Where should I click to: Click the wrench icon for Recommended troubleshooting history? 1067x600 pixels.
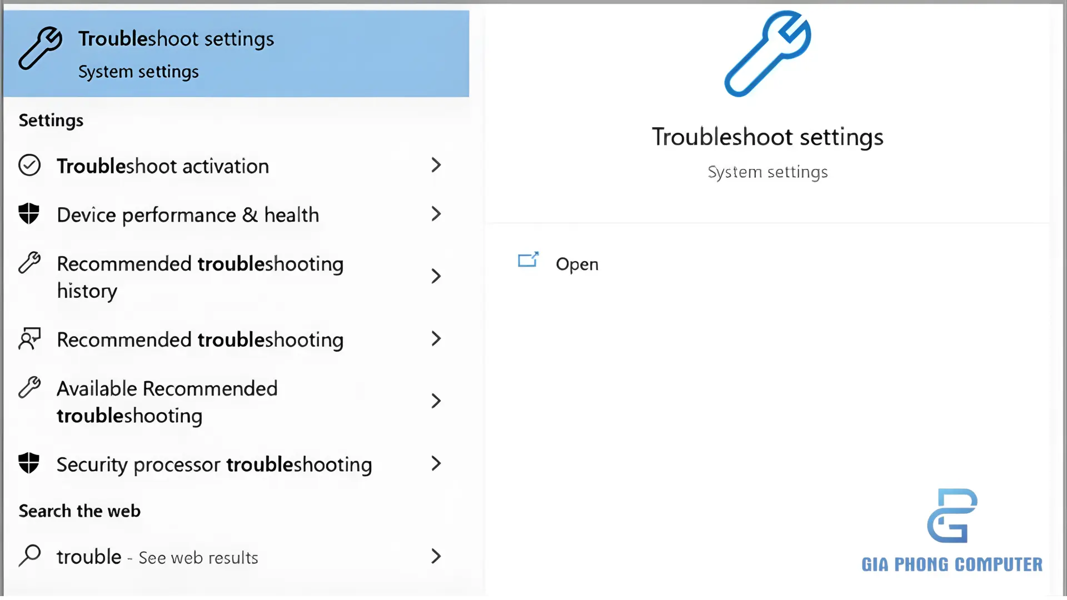(30, 263)
